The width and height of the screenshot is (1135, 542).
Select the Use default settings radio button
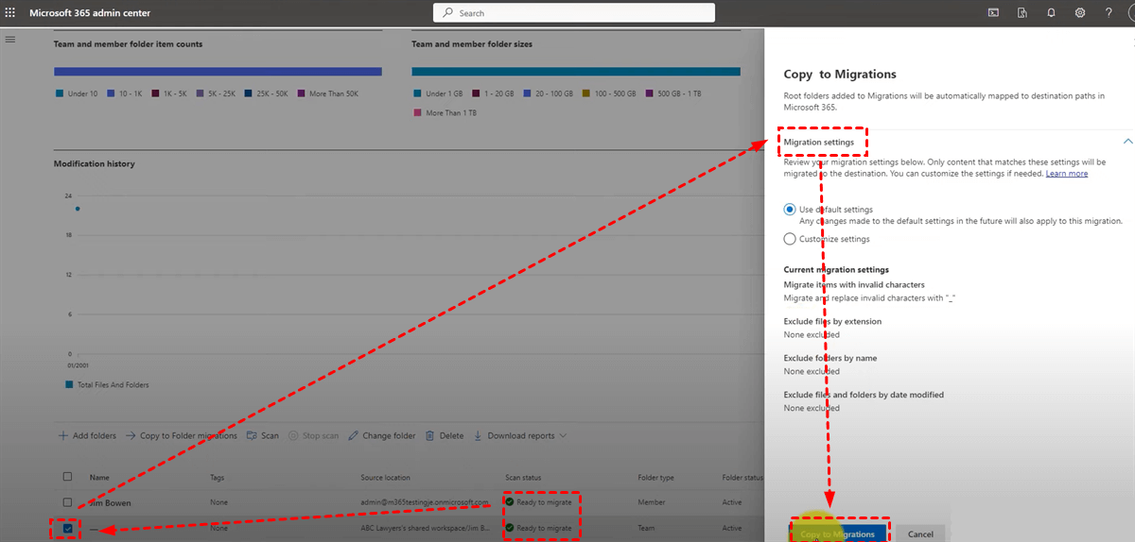click(790, 210)
